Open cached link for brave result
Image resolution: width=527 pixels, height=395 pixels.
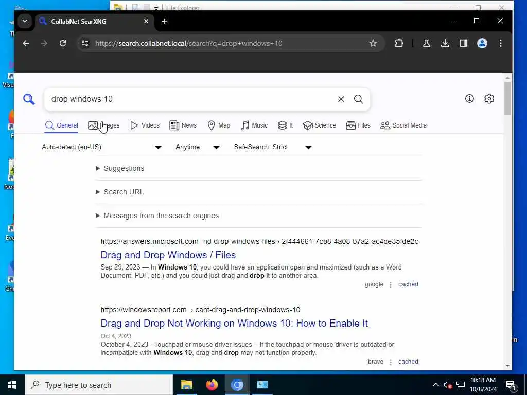click(408, 362)
